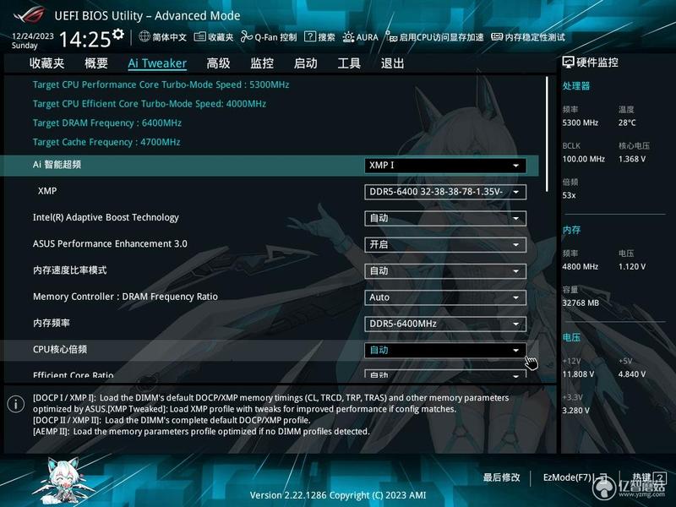Viewport: 676px width, 507px height.
Task: Click the 内存频率 row label
Action: [52, 323]
